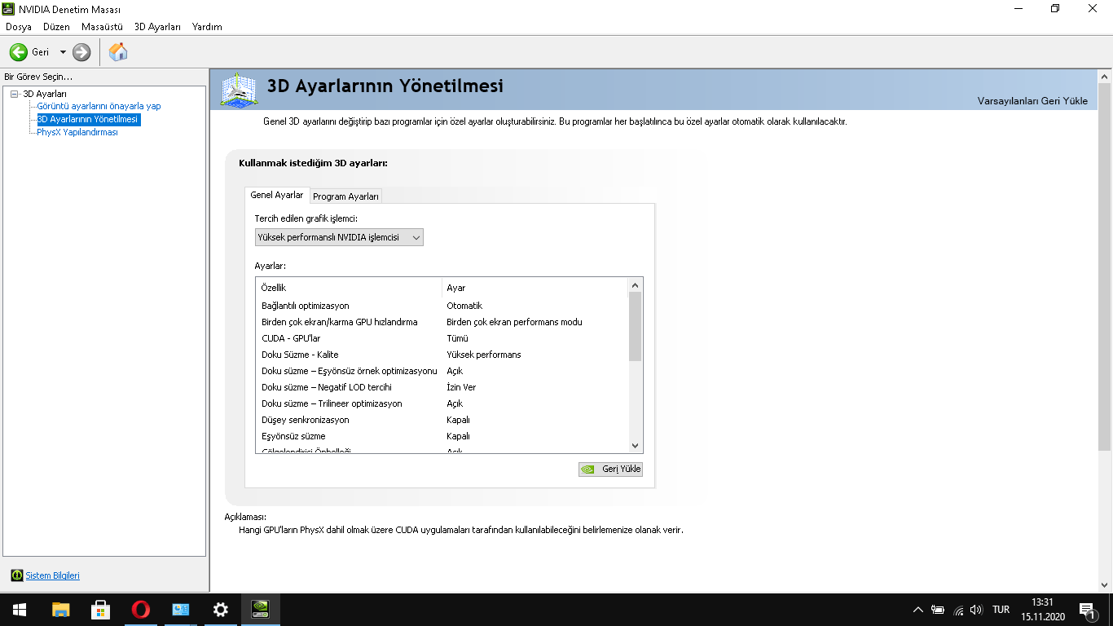Click the Geri Yükle restore button
1113x626 pixels.
point(610,469)
